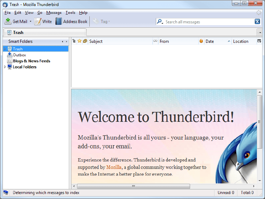The width and height of the screenshot is (265, 199).
Task: Open the Get Mail dropdown arrow
Action: pos(30,22)
